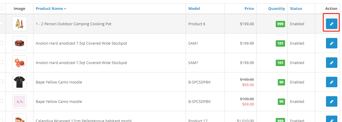
Task: Click edit pencil for first Anolon Stockpot row
Action: click(x=332, y=43)
